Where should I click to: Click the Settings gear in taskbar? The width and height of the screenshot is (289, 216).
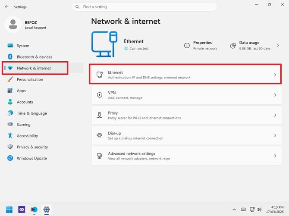point(47,210)
